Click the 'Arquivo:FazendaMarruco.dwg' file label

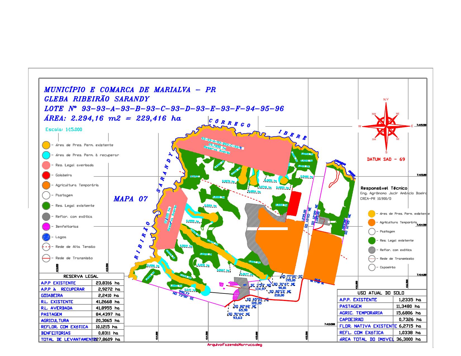[235, 345]
